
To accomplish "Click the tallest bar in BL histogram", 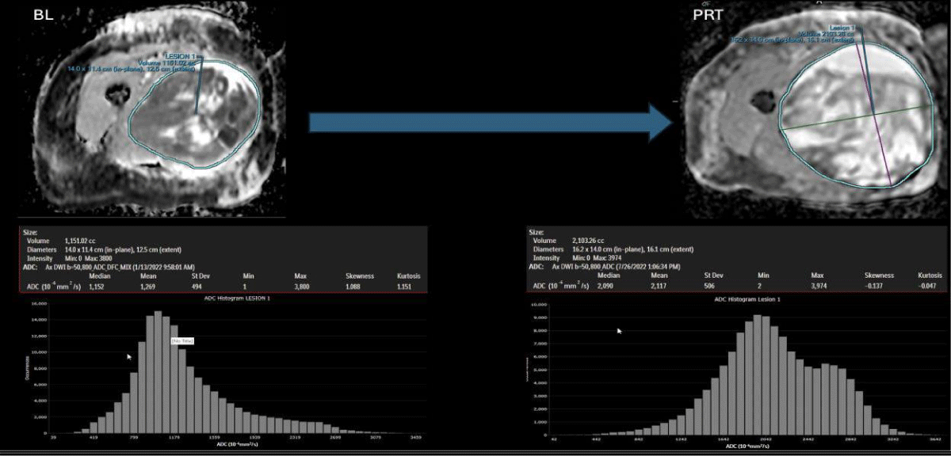I will (158, 372).
